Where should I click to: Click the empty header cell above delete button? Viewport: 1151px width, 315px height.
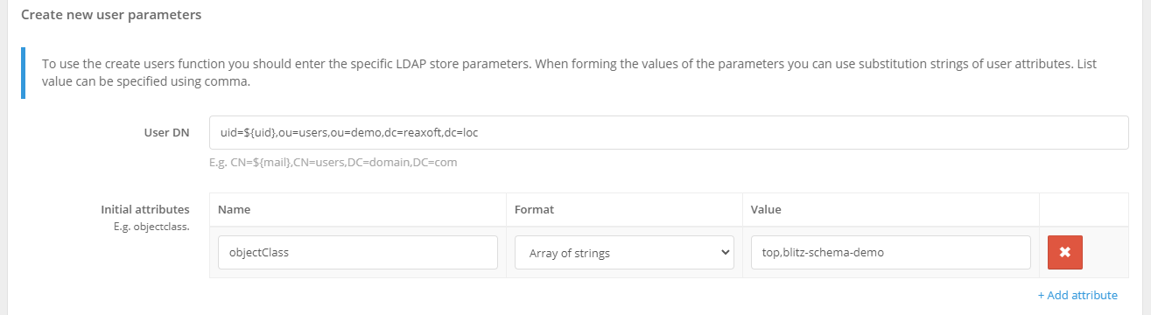pyautogui.click(x=1084, y=210)
